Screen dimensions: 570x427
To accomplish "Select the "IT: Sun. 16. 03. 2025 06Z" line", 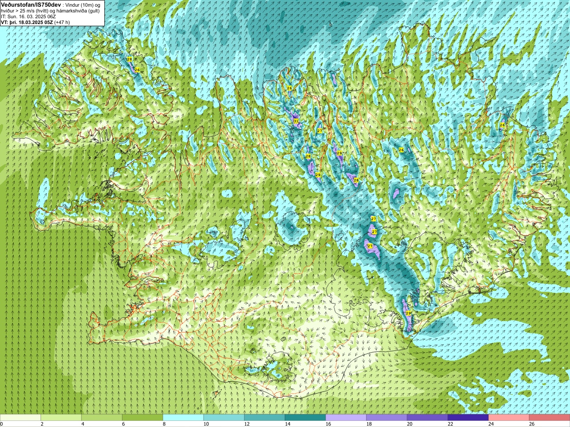I will (28, 16).
